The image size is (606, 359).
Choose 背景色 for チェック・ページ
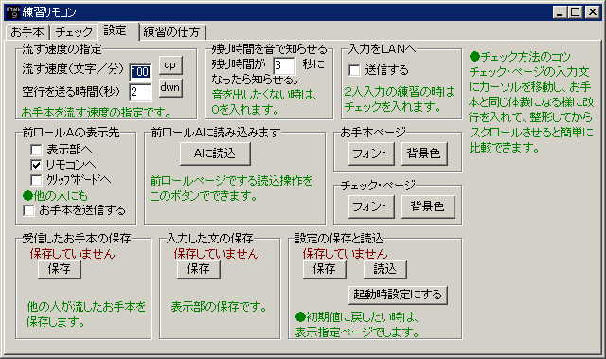coord(428,206)
